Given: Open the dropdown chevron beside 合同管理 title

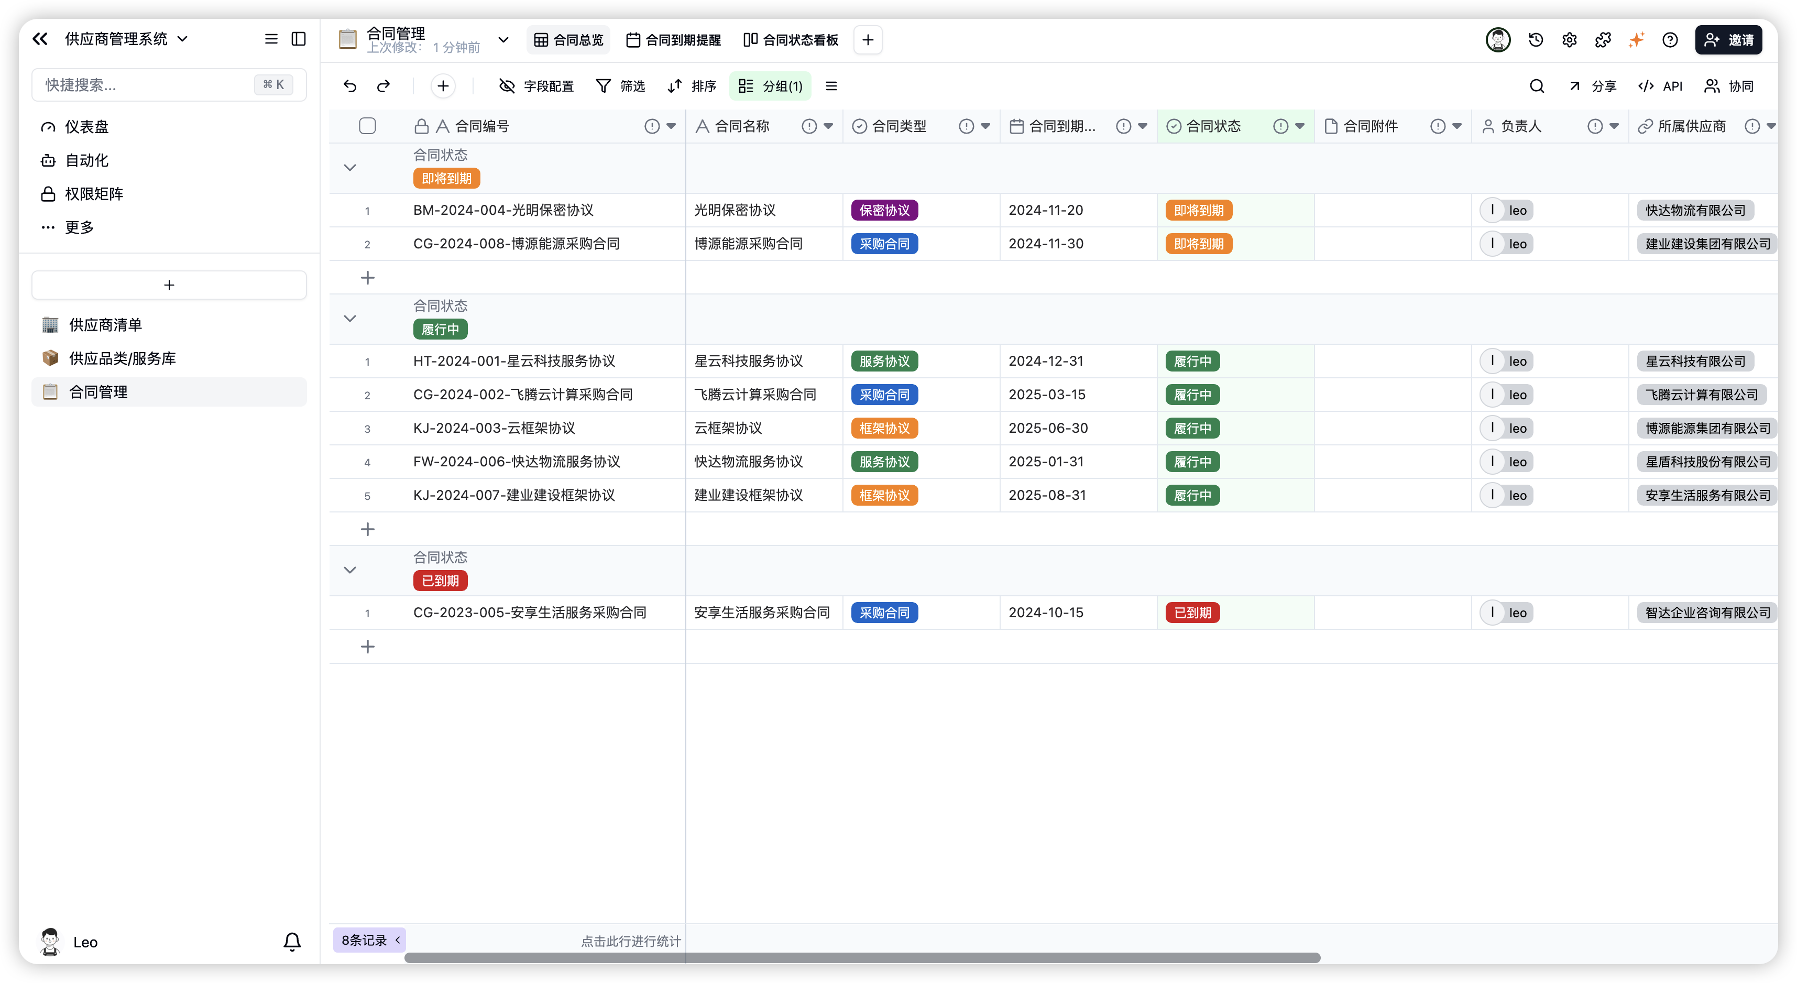Looking at the screenshot, I should tap(503, 40).
